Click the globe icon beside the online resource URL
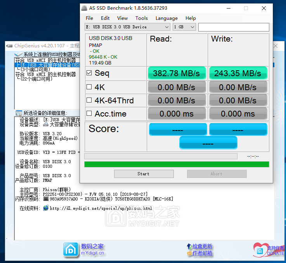The image size is (286, 263). point(46,208)
